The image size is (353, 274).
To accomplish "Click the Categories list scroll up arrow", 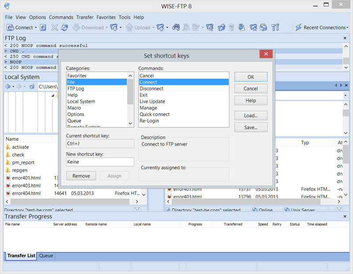I will point(130,75).
